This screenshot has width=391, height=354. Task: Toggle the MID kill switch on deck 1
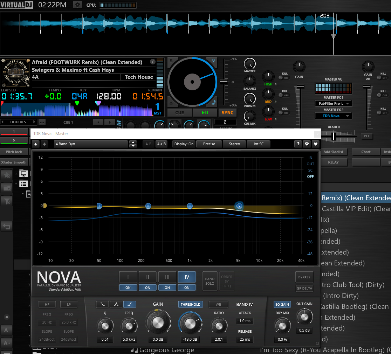pos(284,95)
